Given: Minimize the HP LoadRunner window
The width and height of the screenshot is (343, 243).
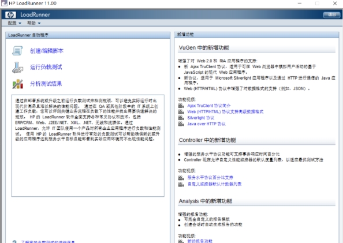Looking at the screenshot, I should pyautogui.click(x=300, y=3).
